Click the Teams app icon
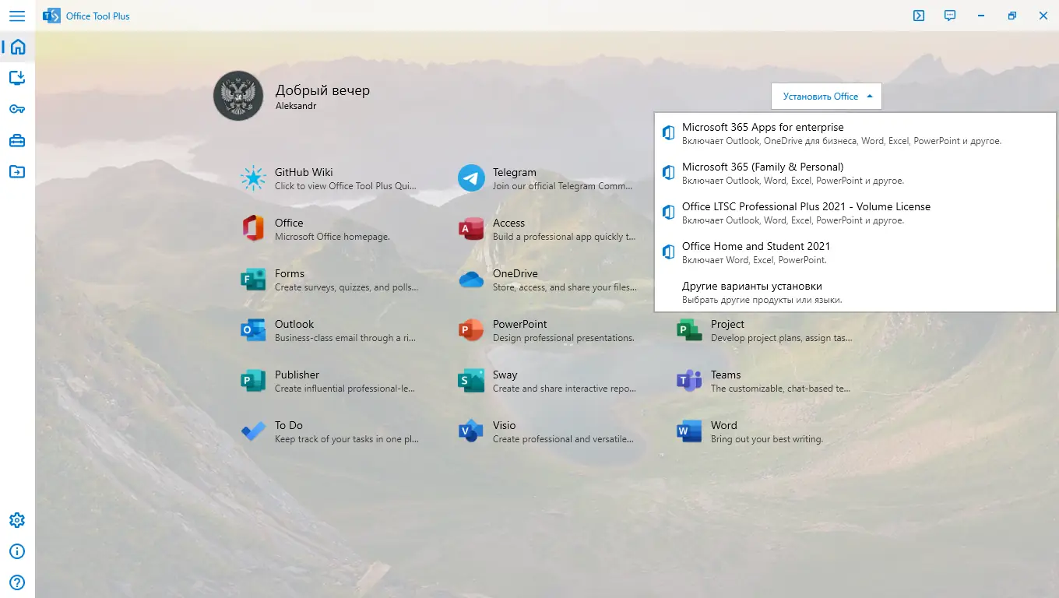The width and height of the screenshot is (1059, 598). pos(689,381)
